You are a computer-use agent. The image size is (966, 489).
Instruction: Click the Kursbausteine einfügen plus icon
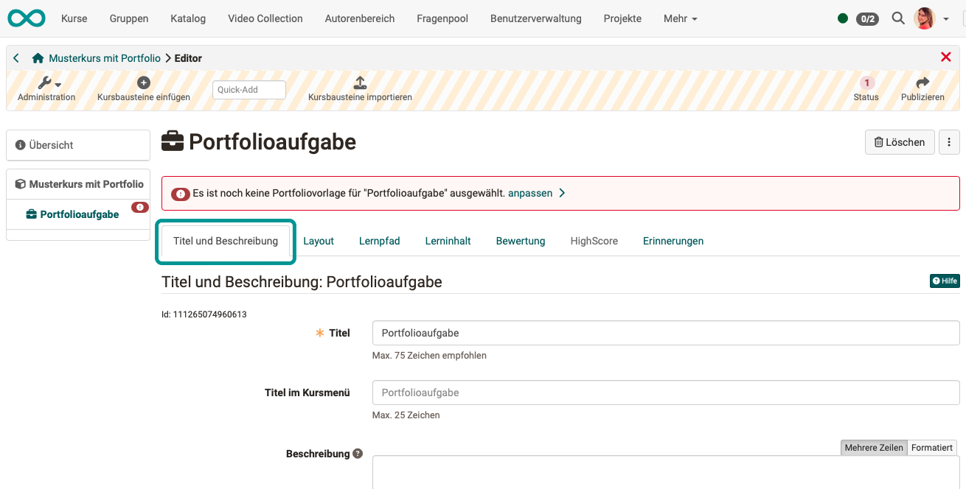pyautogui.click(x=144, y=82)
